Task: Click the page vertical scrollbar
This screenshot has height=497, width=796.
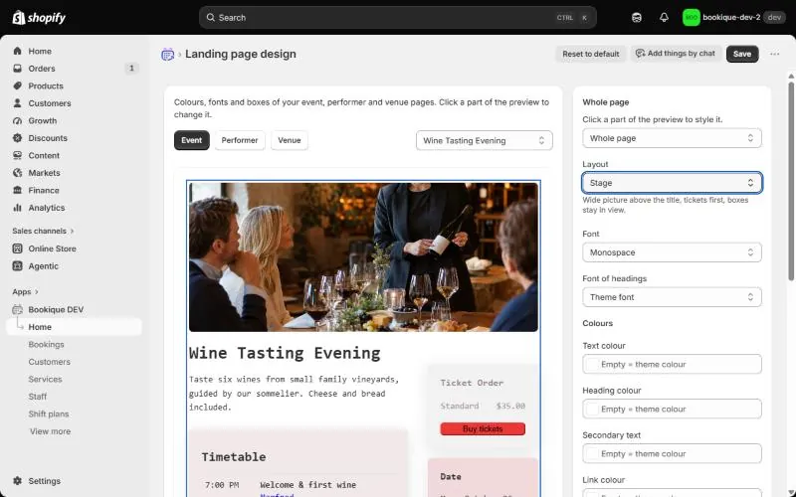Action: pyautogui.click(x=791, y=180)
